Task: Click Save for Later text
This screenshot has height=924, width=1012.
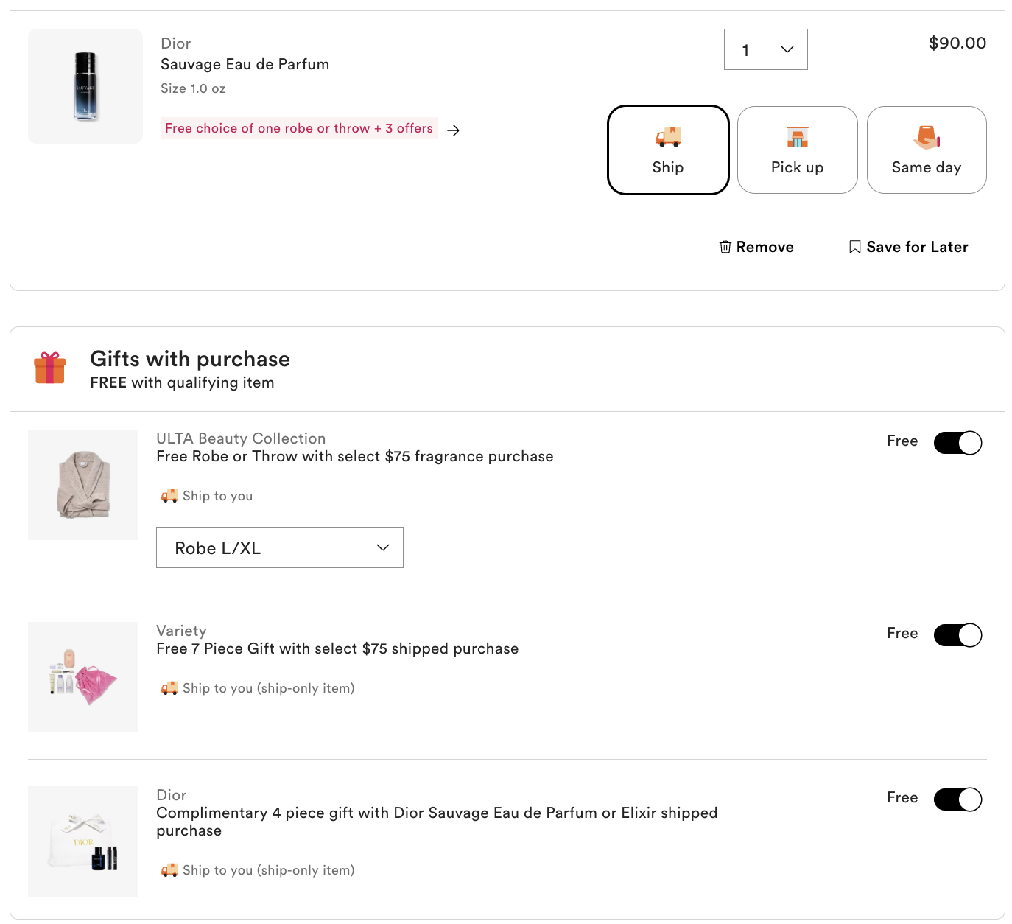Action: point(917,247)
